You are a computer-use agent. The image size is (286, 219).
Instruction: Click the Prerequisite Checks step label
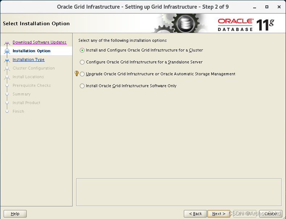(32, 85)
